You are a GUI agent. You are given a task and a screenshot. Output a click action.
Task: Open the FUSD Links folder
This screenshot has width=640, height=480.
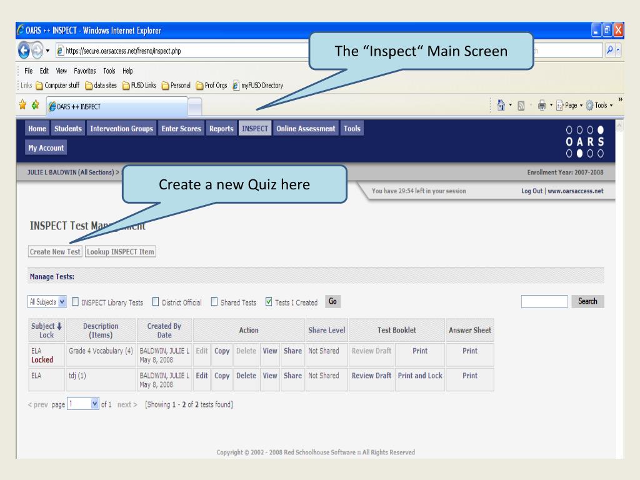[139, 85]
